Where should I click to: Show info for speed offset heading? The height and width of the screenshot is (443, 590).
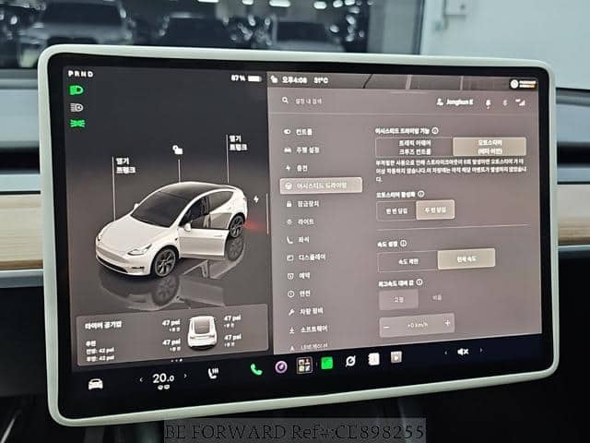coord(419,282)
